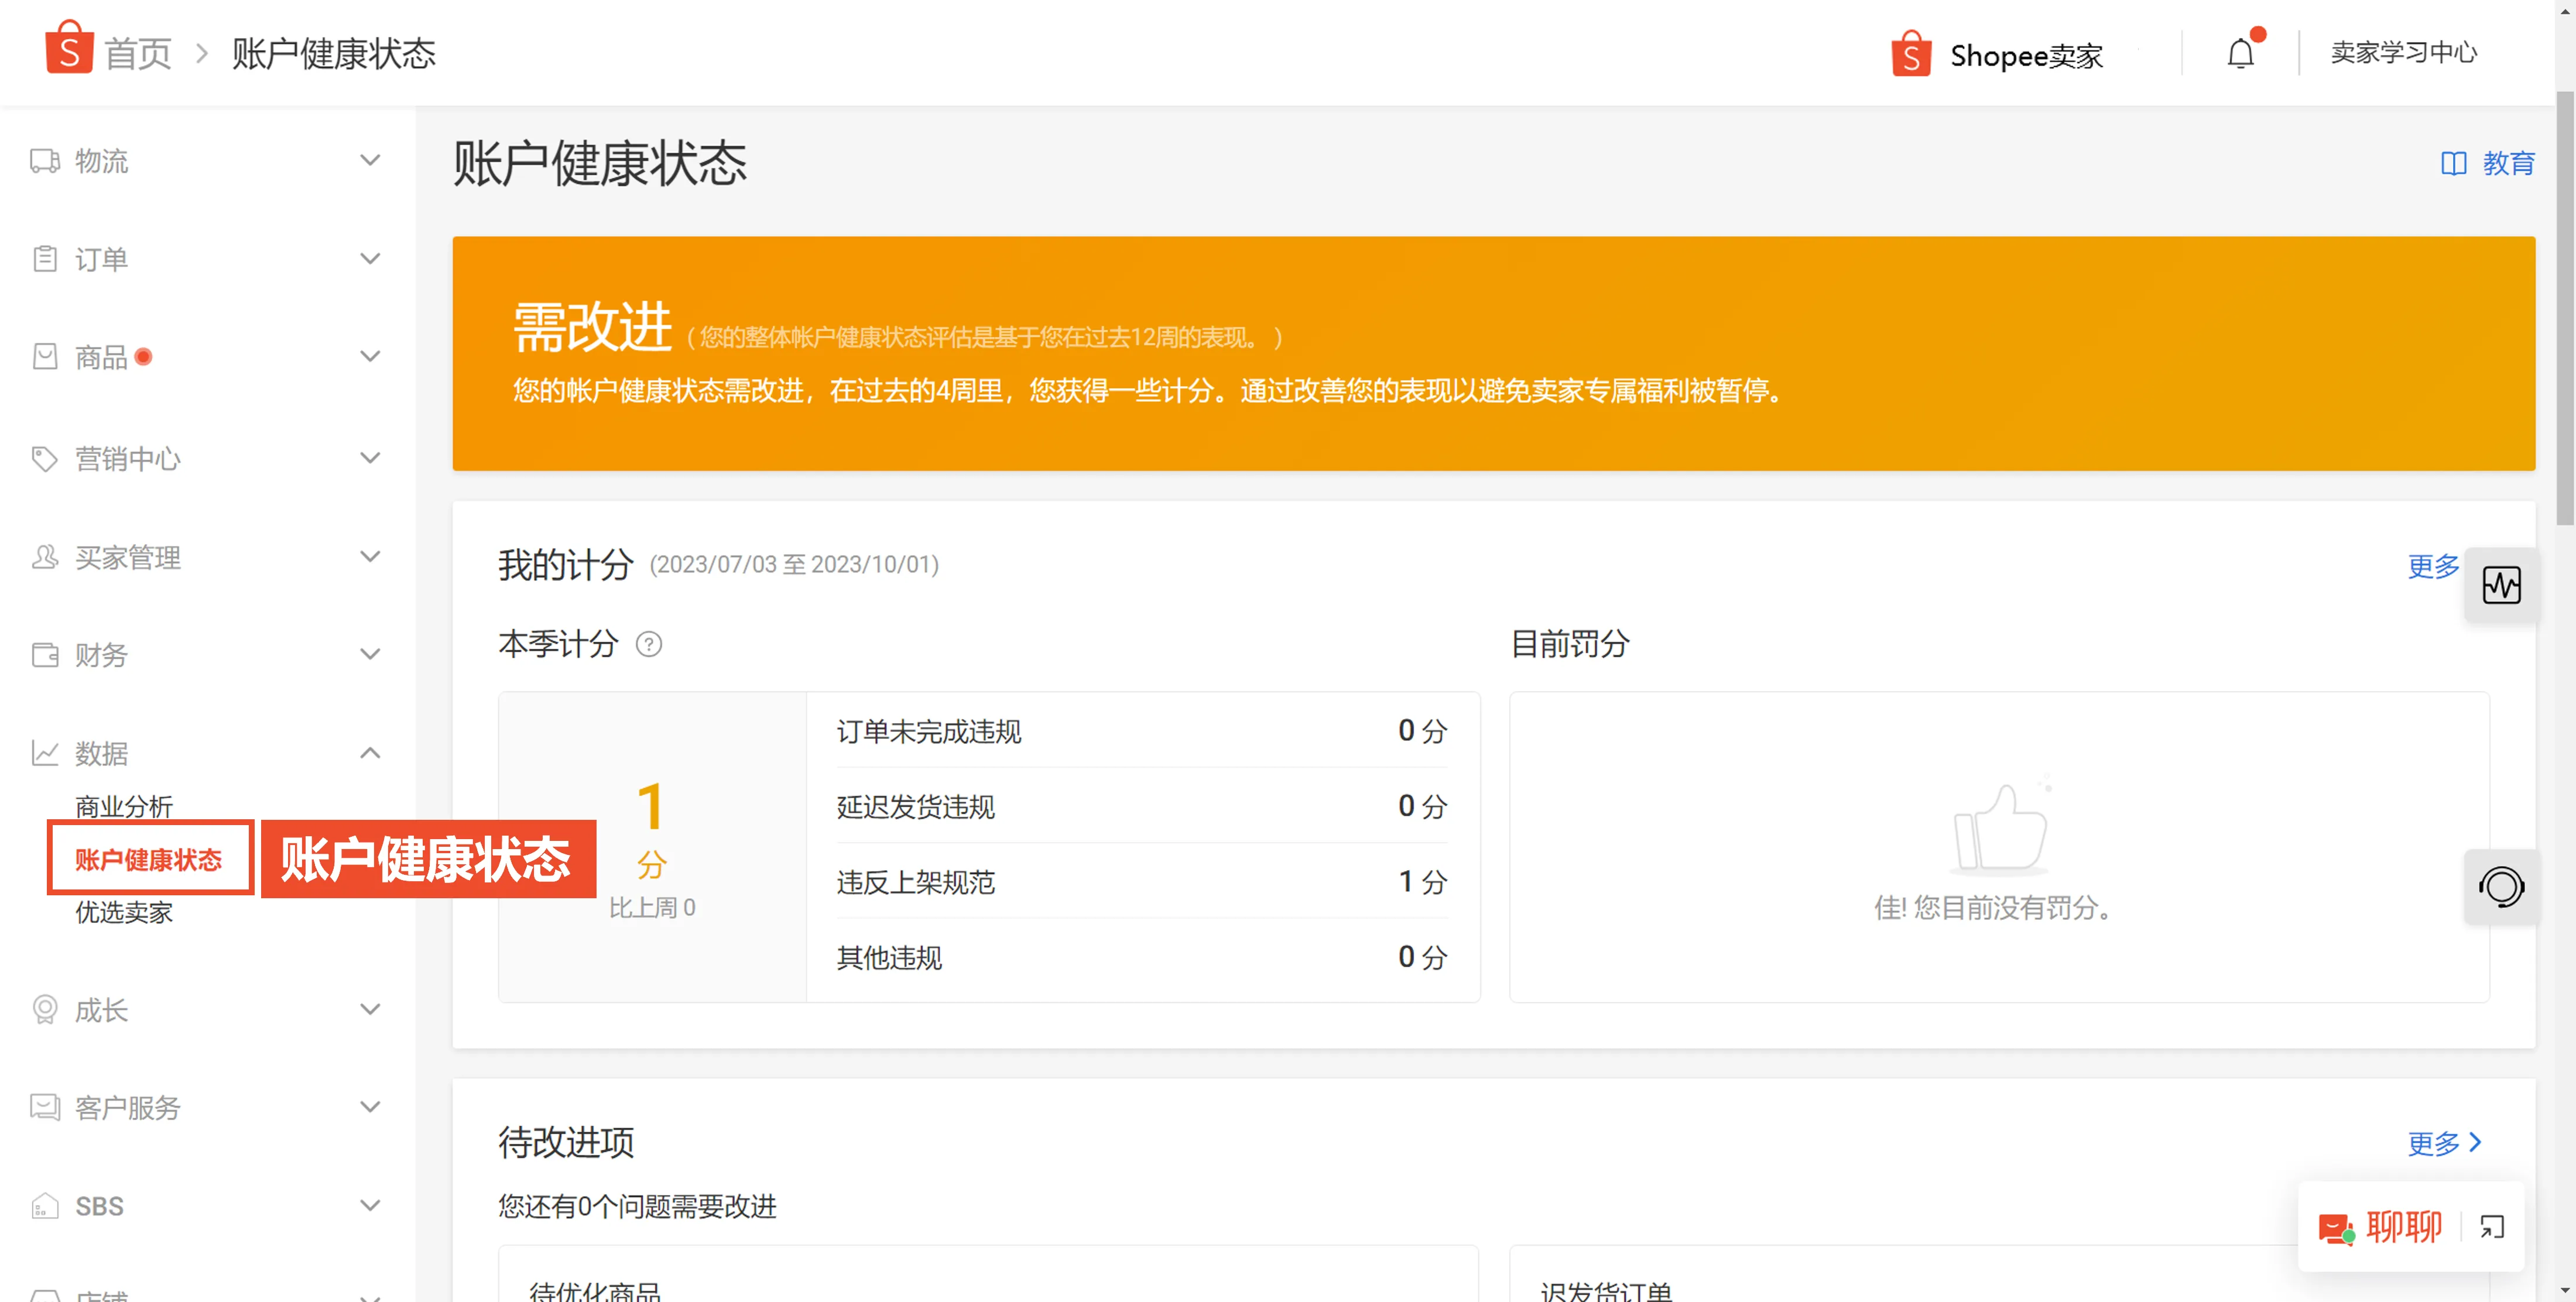Collapse the 数据 sidebar section

tap(370, 753)
